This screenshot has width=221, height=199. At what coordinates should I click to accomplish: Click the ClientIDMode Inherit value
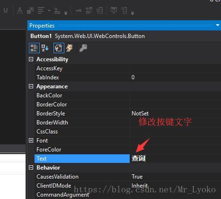tap(140, 186)
